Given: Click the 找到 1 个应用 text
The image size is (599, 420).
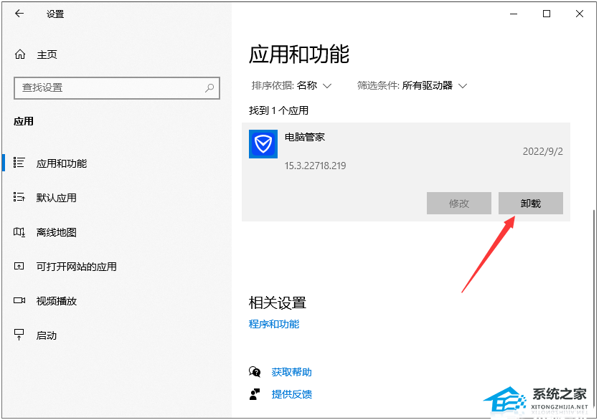Looking at the screenshot, I should [x=278, y=110].
